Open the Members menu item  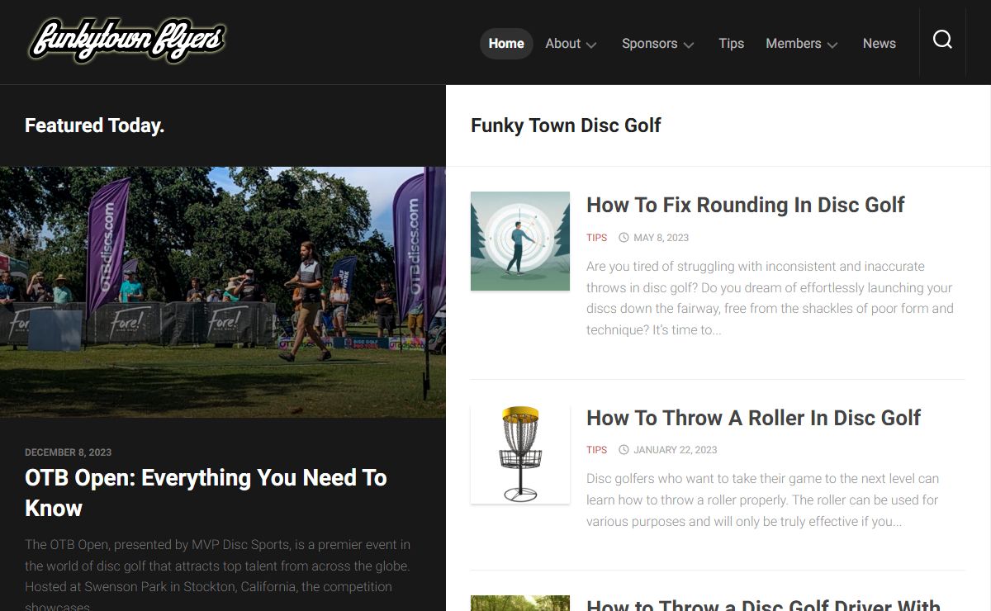793,44
